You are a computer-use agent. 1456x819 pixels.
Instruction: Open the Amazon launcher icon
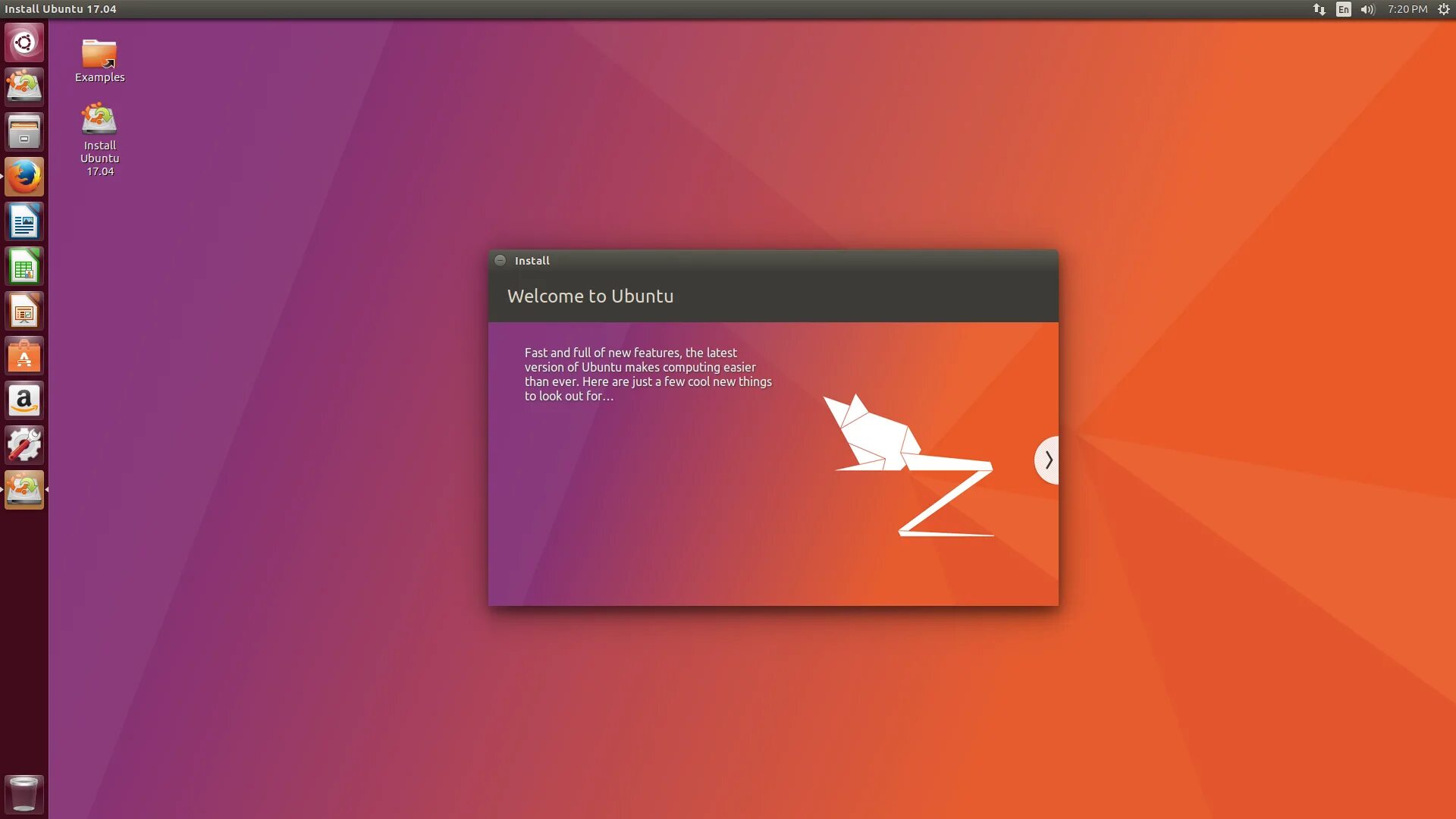(24, 400)
